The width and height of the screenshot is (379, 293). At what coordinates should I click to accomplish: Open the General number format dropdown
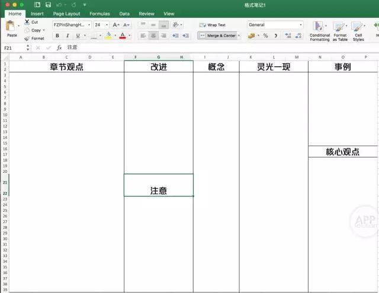(x=300, y=25)
